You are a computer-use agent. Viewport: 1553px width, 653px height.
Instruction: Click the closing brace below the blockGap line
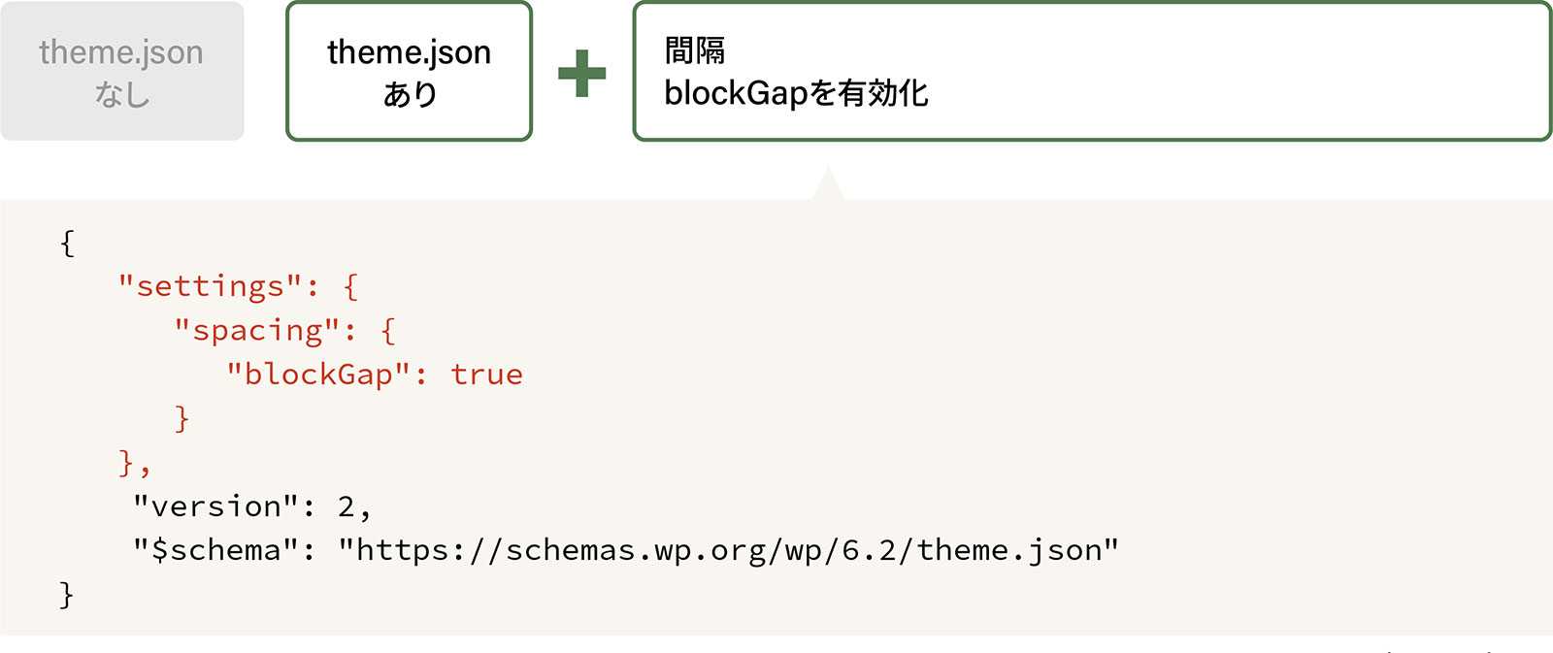pyautogui.click(x=182, y=418)
